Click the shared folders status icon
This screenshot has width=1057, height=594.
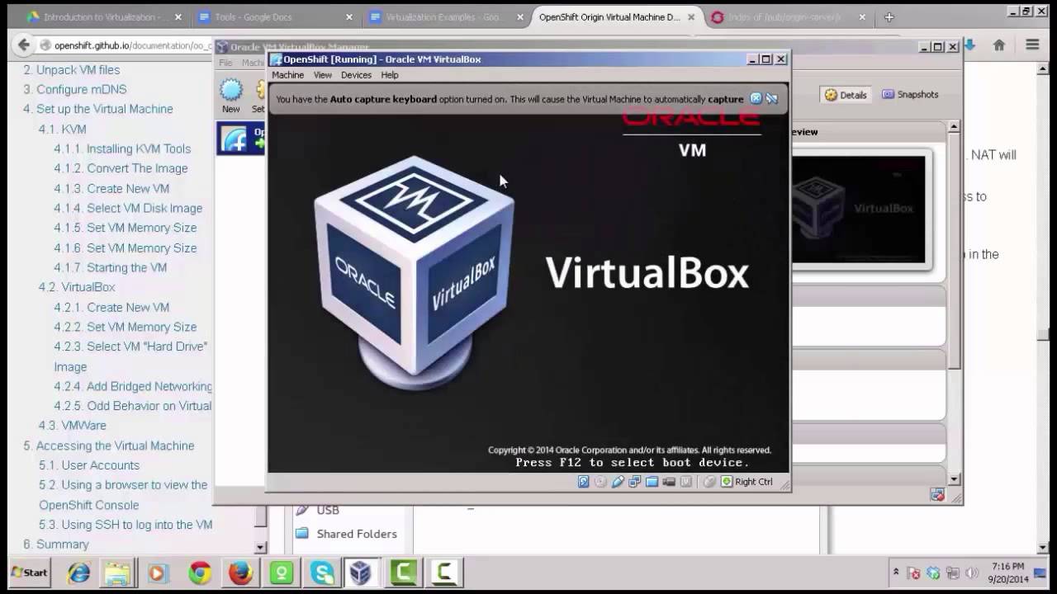pyautogui.click(x=652, y=482)
